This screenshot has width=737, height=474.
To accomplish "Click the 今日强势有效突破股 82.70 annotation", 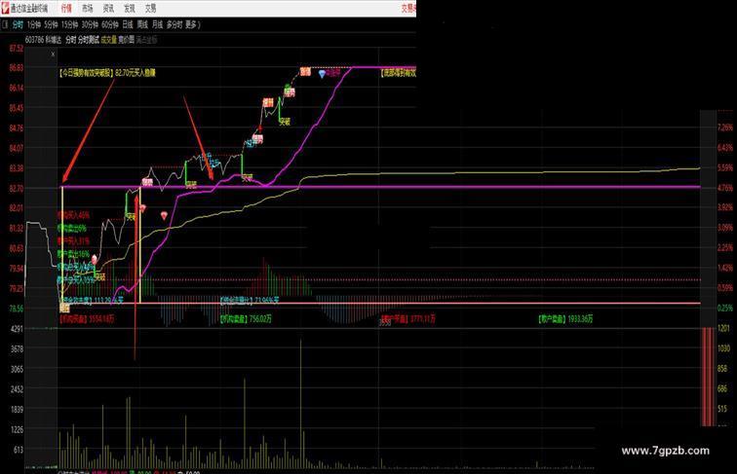I will 107,73.
